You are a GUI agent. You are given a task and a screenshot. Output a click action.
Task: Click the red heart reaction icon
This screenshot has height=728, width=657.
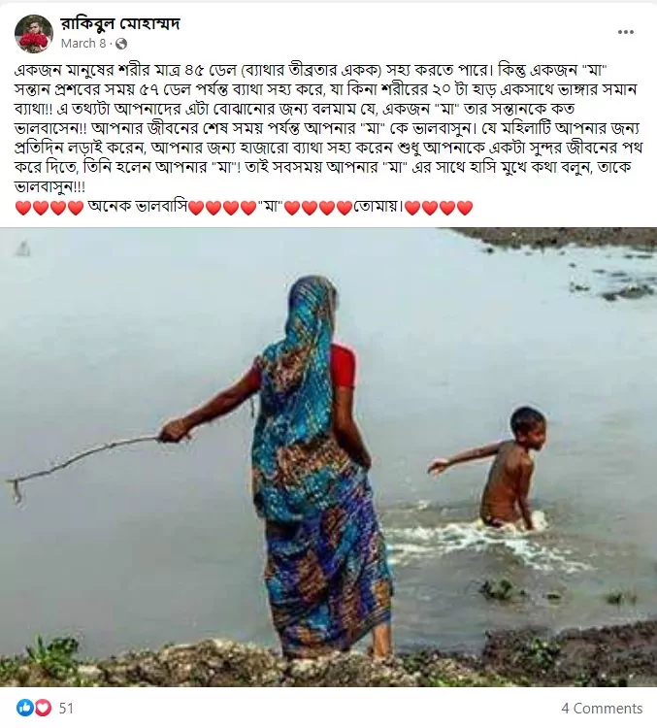43,708
